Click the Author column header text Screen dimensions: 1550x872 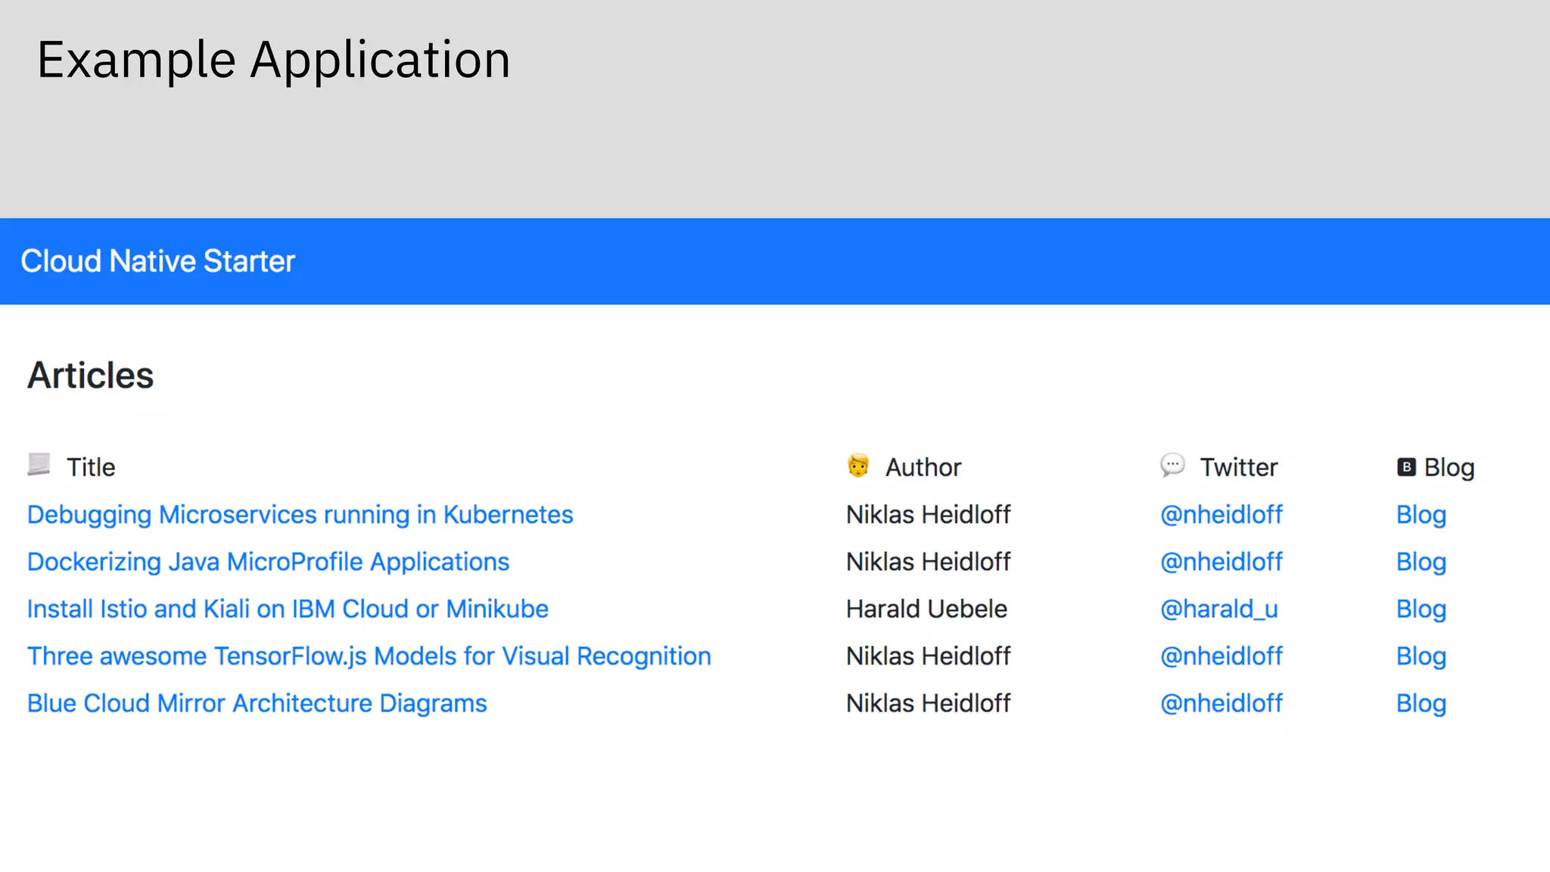click(923, 467)
